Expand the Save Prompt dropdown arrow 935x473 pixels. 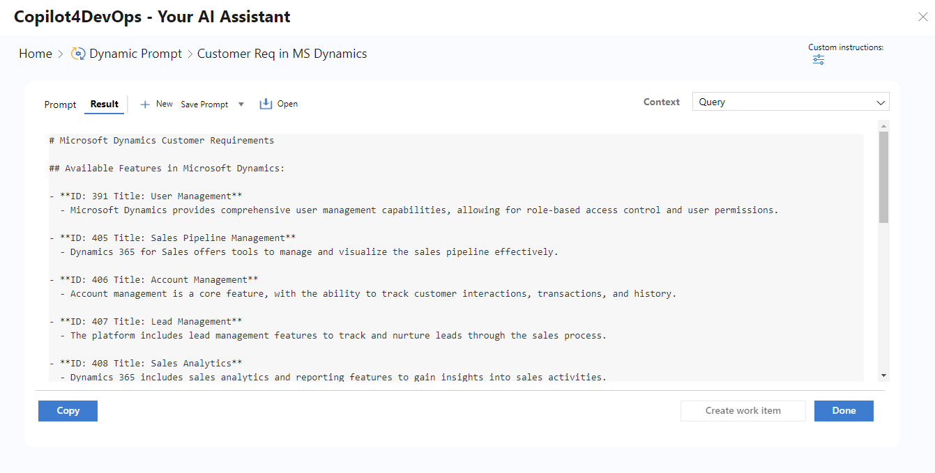(241, 104)
